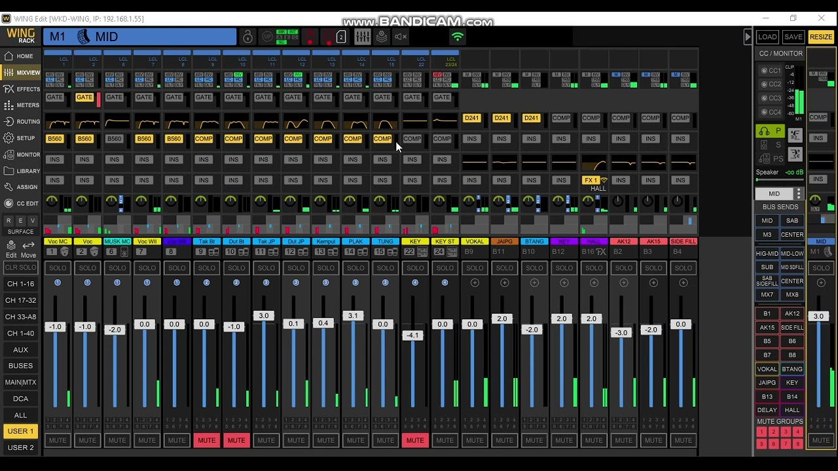Click the lock icon in the top bar
The height and width of the screenshot is (471, 838).
coord(247,37)
